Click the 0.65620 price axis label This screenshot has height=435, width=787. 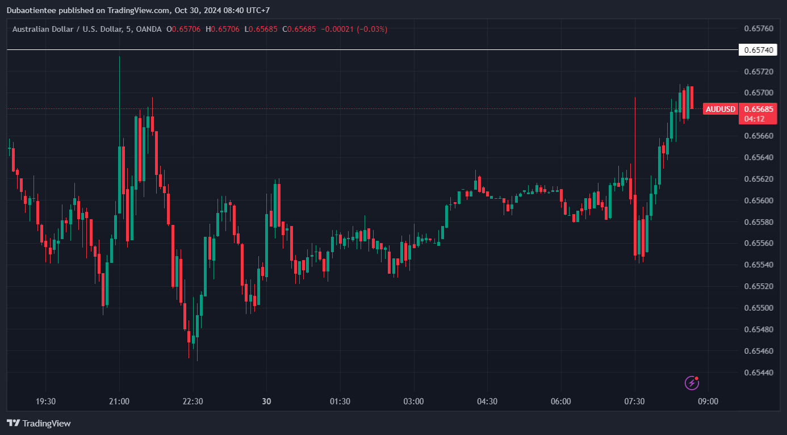(x=758, y=179)
